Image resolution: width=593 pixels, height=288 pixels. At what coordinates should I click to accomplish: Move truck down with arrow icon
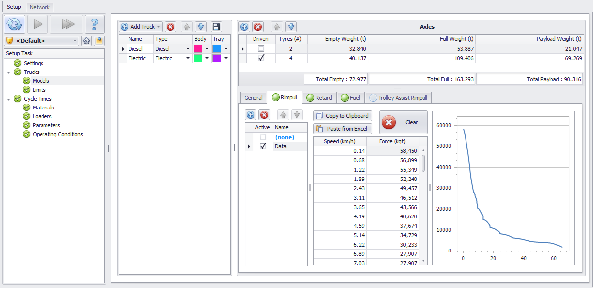click(x=200, y=27)
